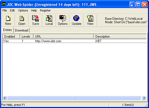Sort by the URL column header
Screen dimensions: 149x108
point(64,37)
